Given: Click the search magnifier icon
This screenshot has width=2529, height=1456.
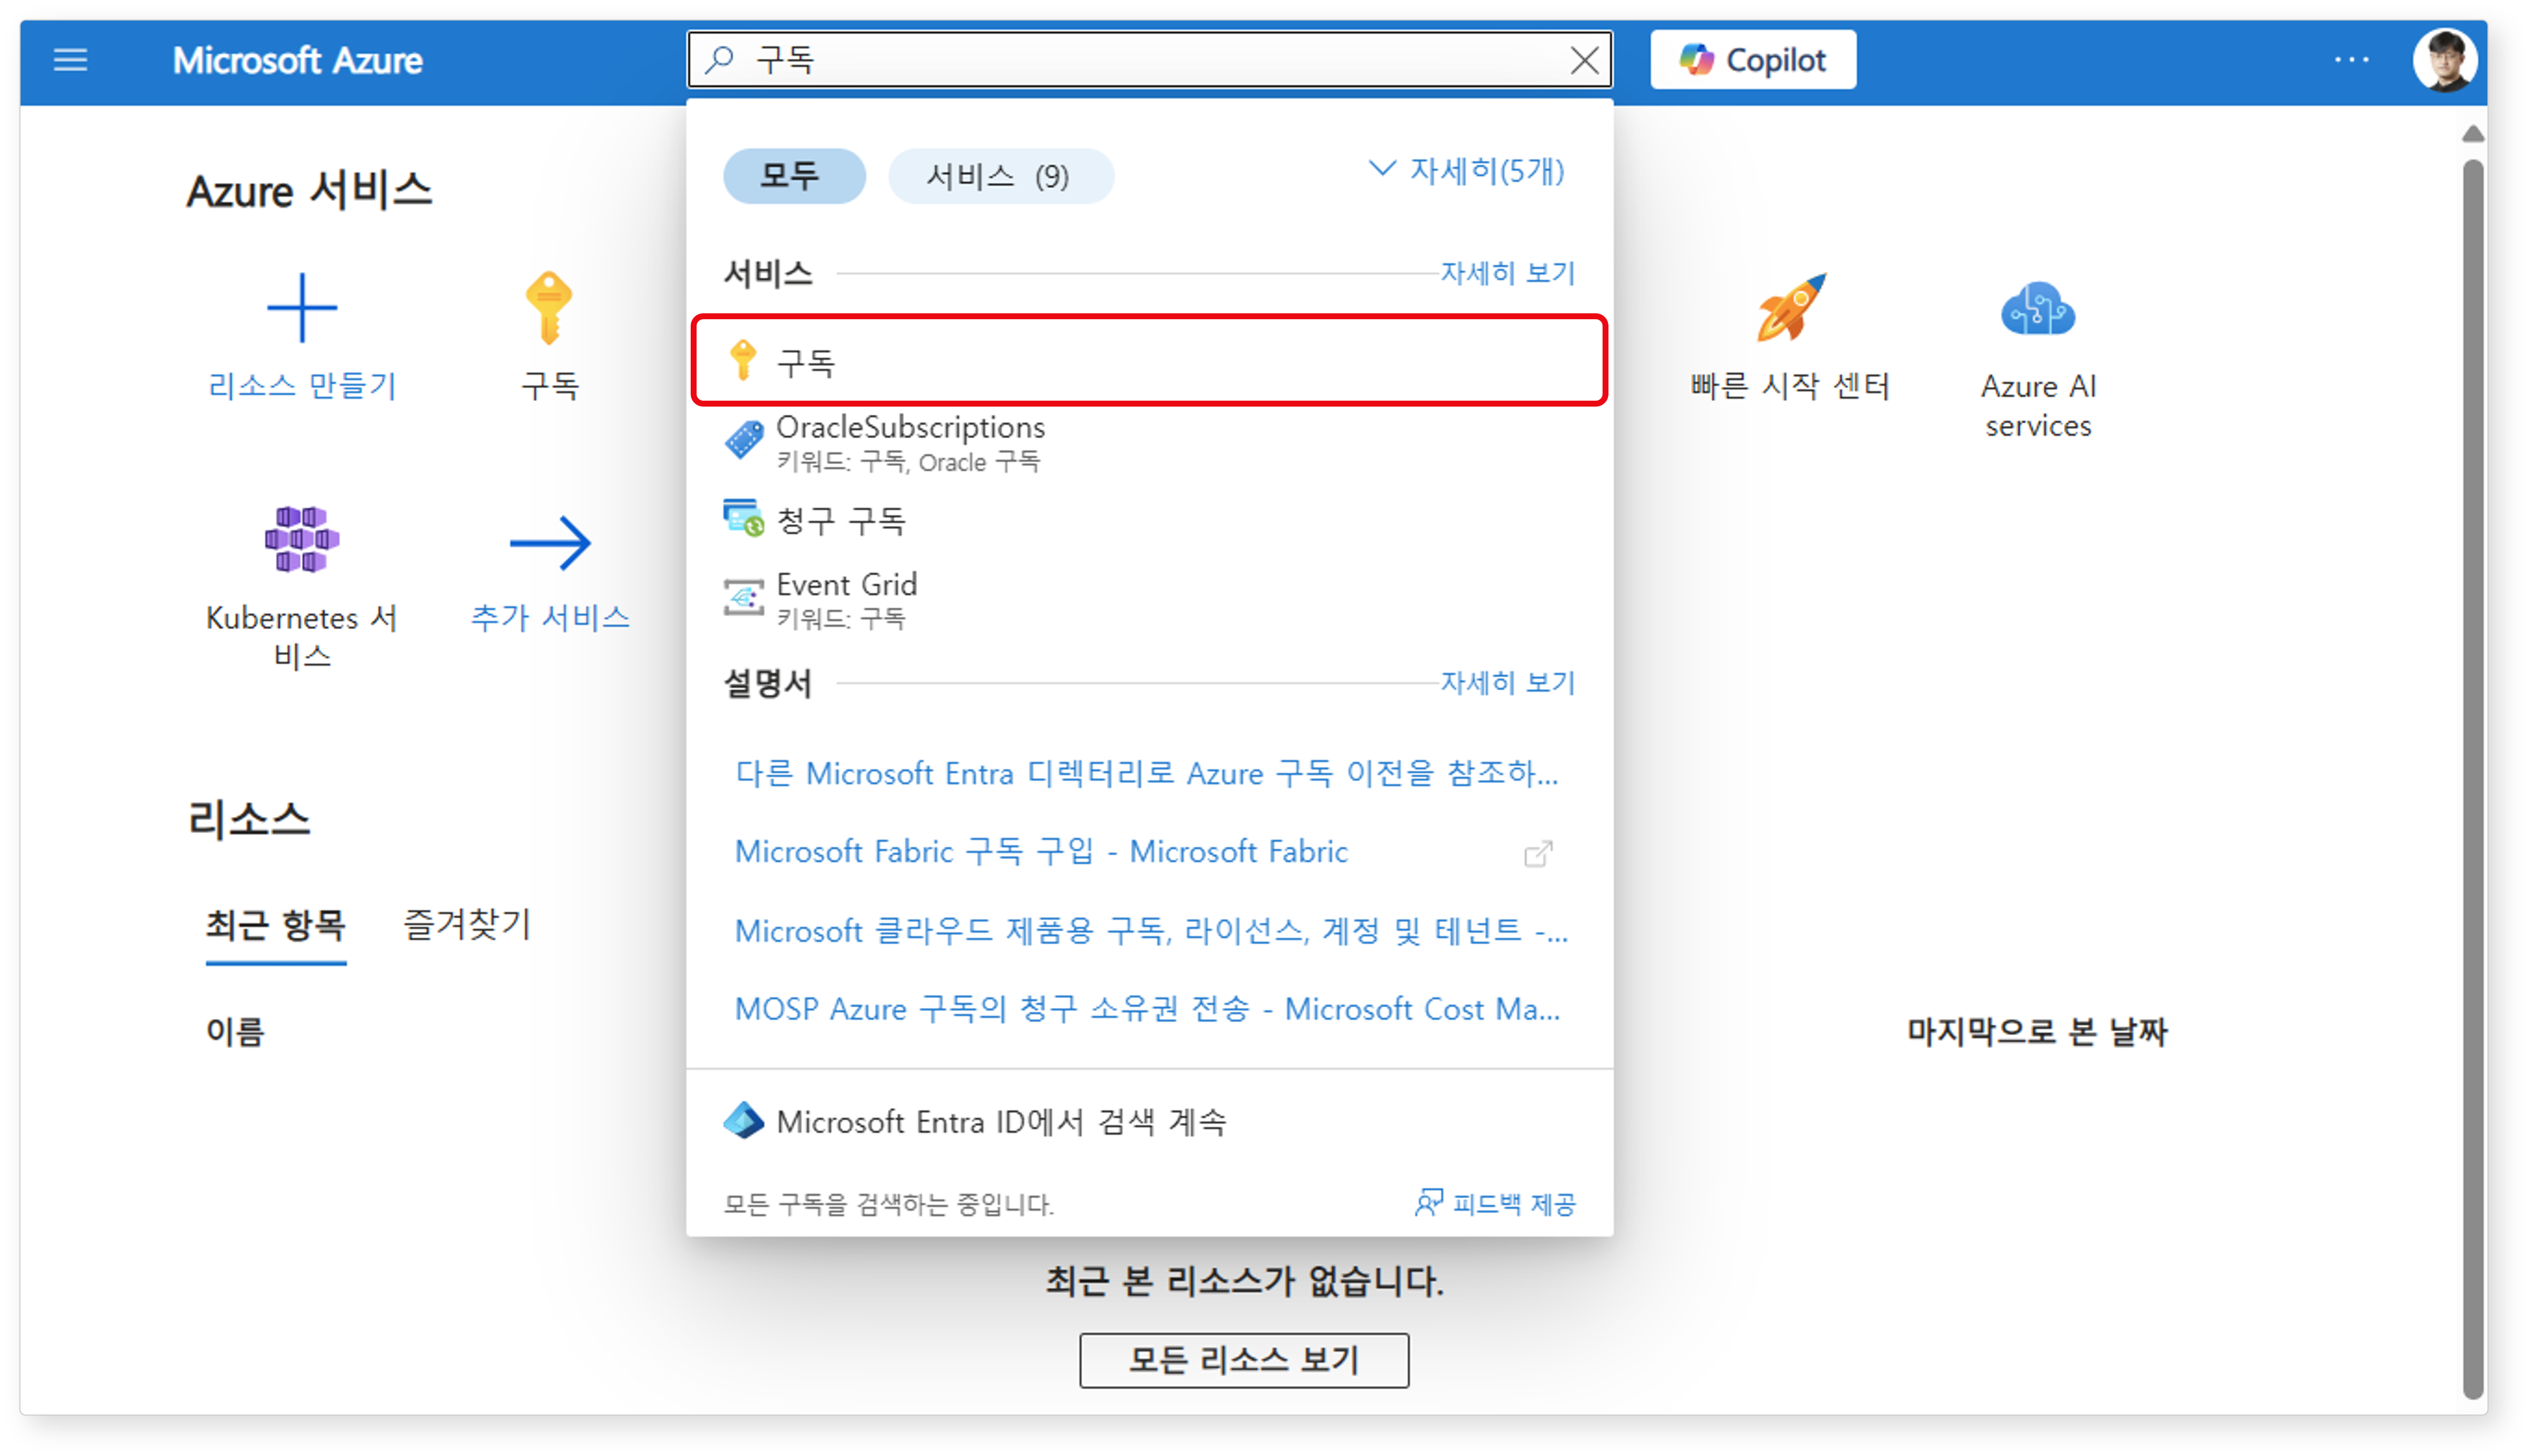Looking at the screenshot, I should pyautogui.click(x=719, y=60).
